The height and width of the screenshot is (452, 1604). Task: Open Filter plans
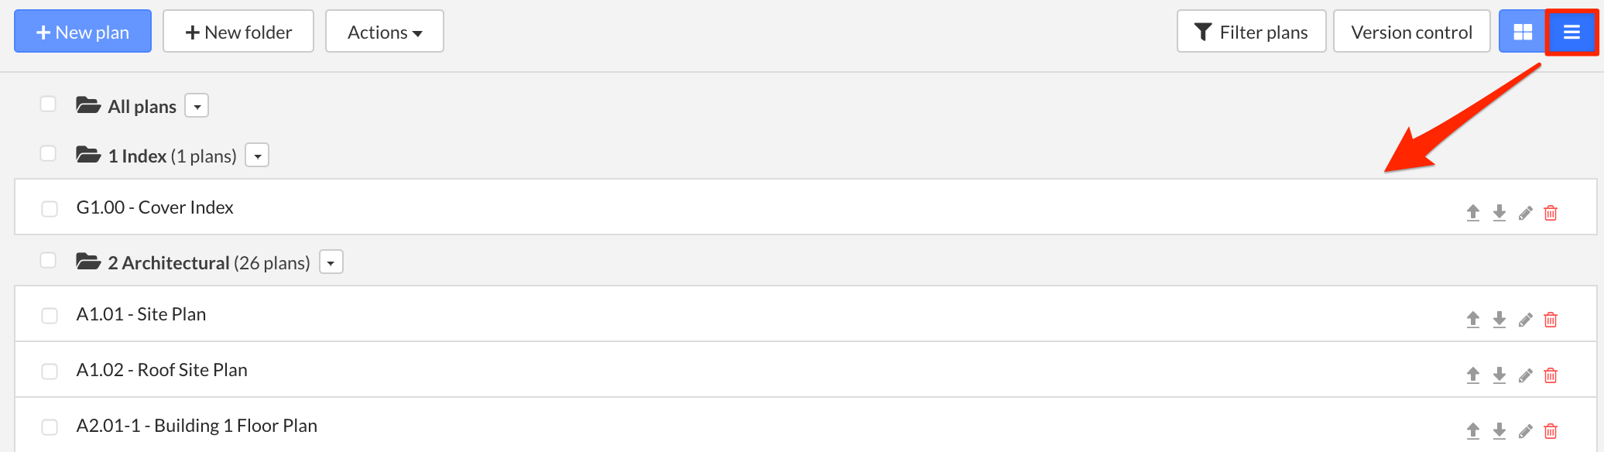[1251, 32]
